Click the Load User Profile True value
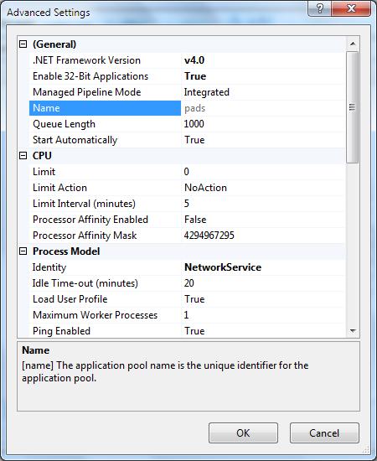Image resolution: width=377 pixels, height=461 pixels. tap(194, 299)
